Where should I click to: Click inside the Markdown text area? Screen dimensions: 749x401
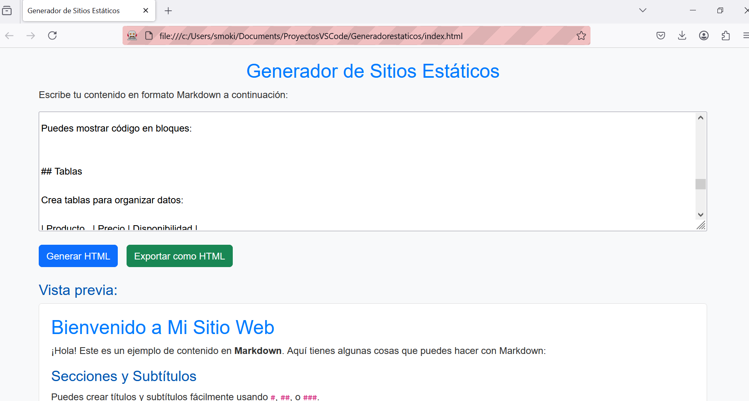359,159
